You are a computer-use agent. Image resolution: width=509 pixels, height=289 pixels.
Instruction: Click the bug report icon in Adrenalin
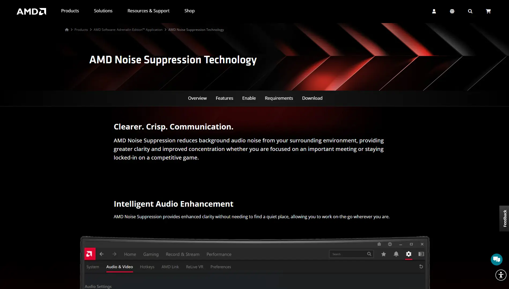coord(379,244)
